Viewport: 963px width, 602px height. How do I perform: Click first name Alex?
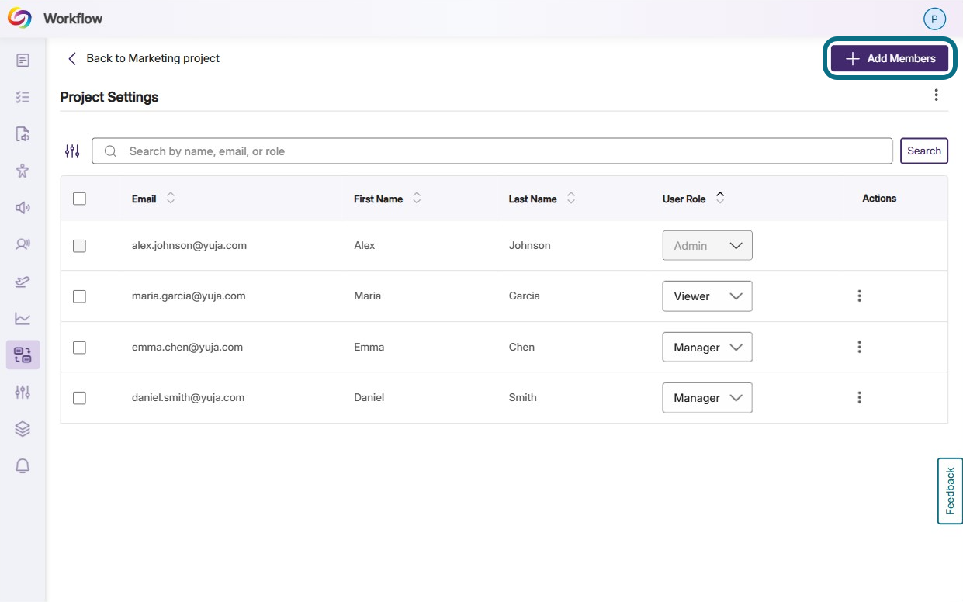pos(364,245)
